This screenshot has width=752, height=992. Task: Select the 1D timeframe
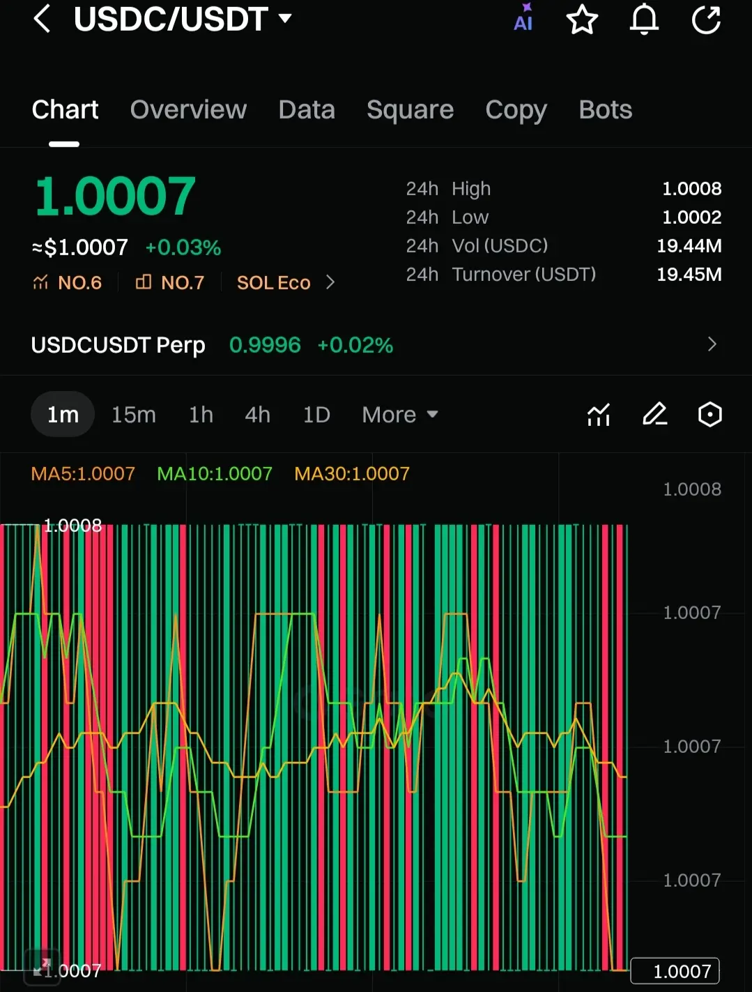[316, 414]
